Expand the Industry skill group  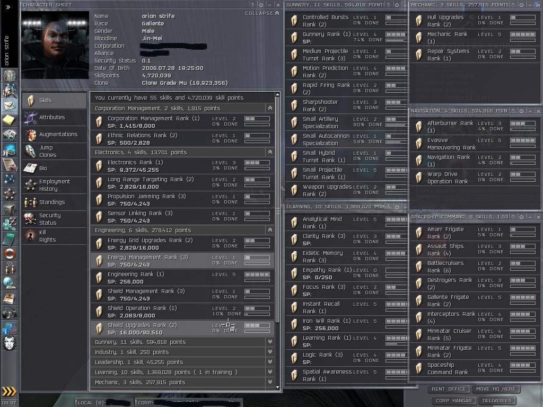point(270,352)
